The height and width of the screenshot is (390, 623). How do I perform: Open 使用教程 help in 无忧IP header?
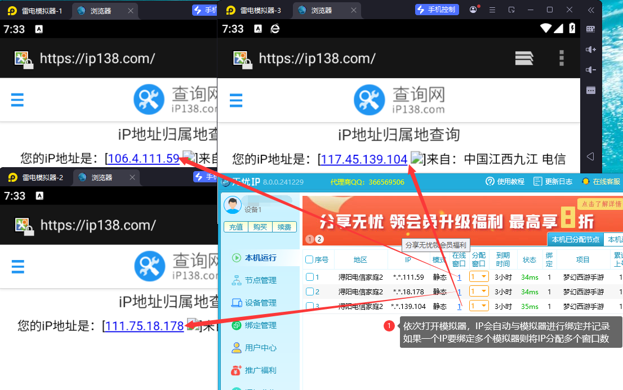(x=505, y=182)
